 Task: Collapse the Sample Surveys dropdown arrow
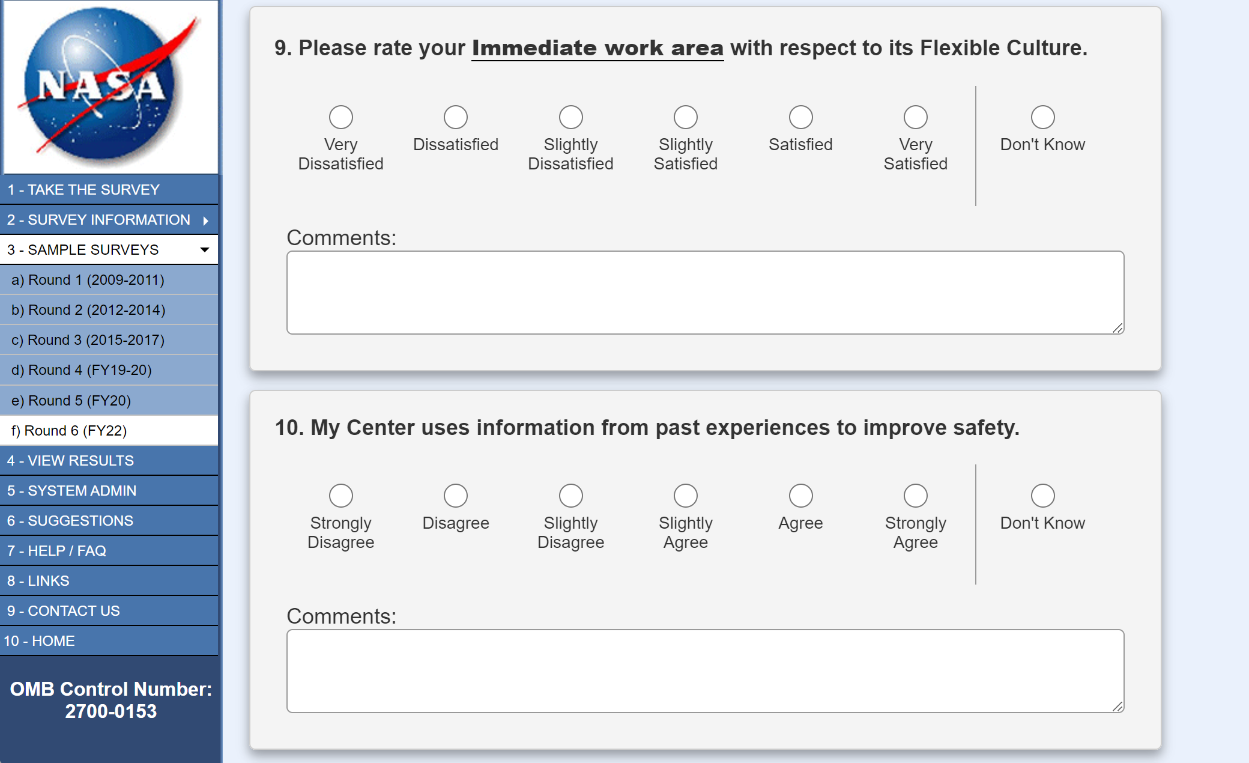click(x=205, y=250)
